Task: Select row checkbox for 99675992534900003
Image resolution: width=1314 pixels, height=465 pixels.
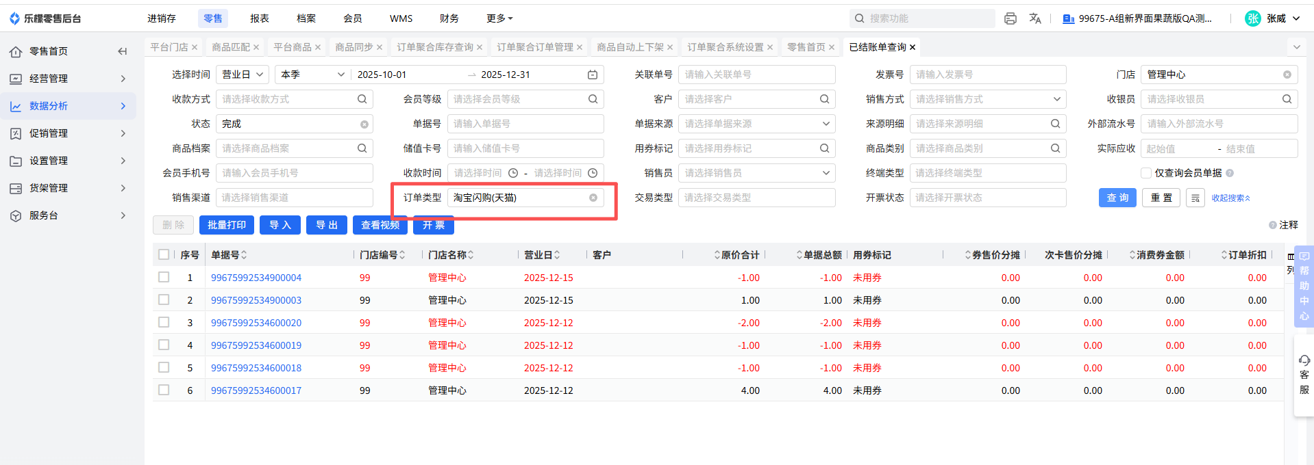Action: pyautogui.click(x=164, y=300)
